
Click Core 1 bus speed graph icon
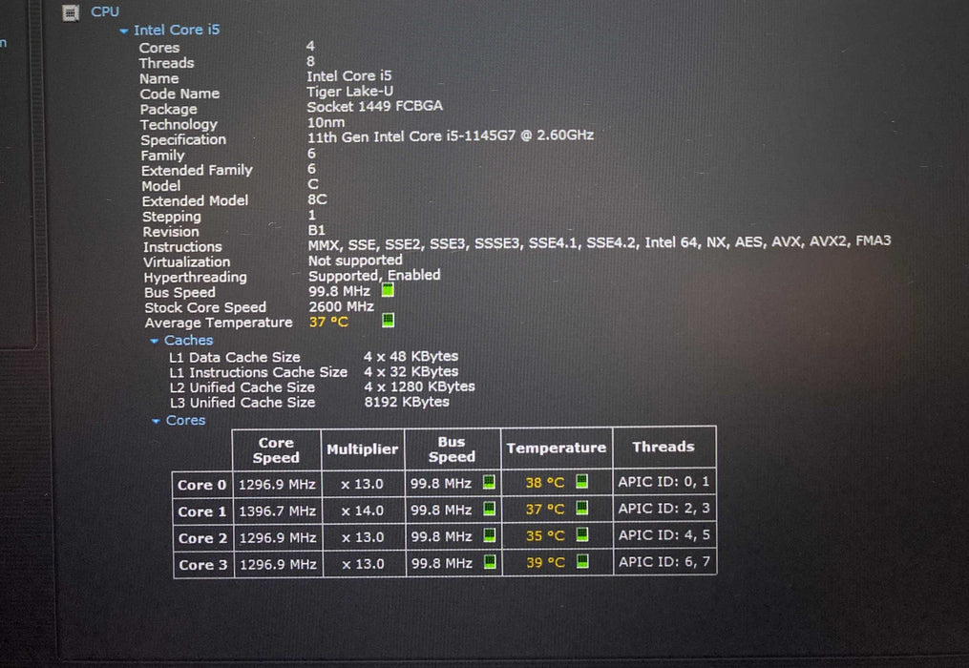pyautogui.click(x=489, y=509)
